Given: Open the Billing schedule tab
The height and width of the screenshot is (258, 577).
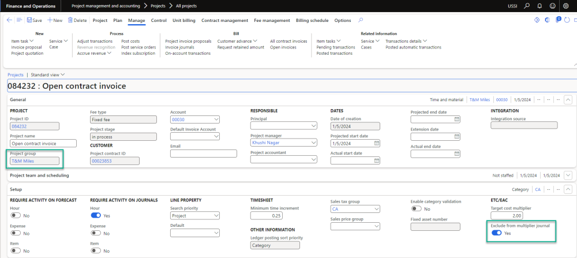Looking at the screenshot, I should pyautogui.click(x=312, y=20).
